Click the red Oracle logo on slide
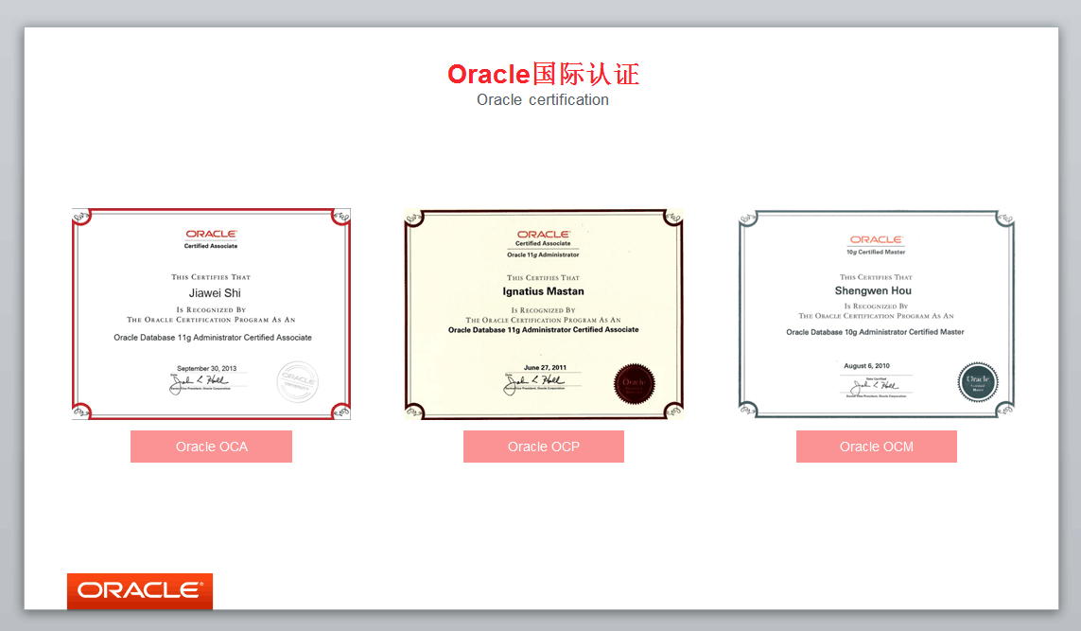The width and height of the screenshot is (1081, 631). [x=140, y=591]
